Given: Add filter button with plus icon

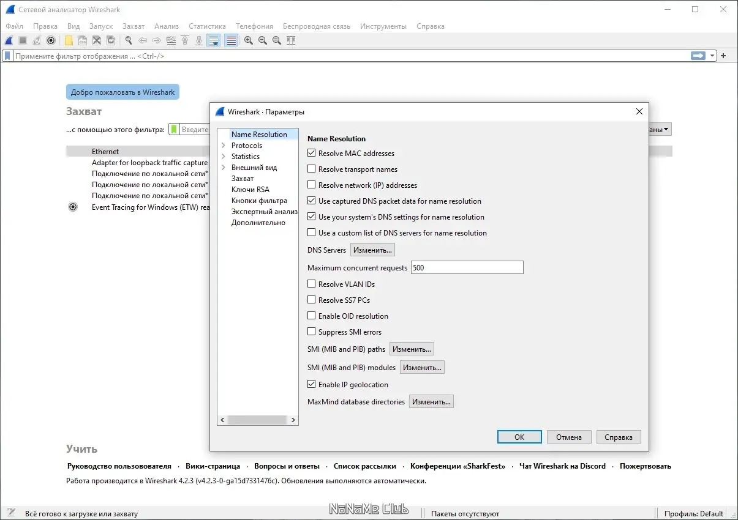Looking at the screenshot, I should (x=723, y=56).
